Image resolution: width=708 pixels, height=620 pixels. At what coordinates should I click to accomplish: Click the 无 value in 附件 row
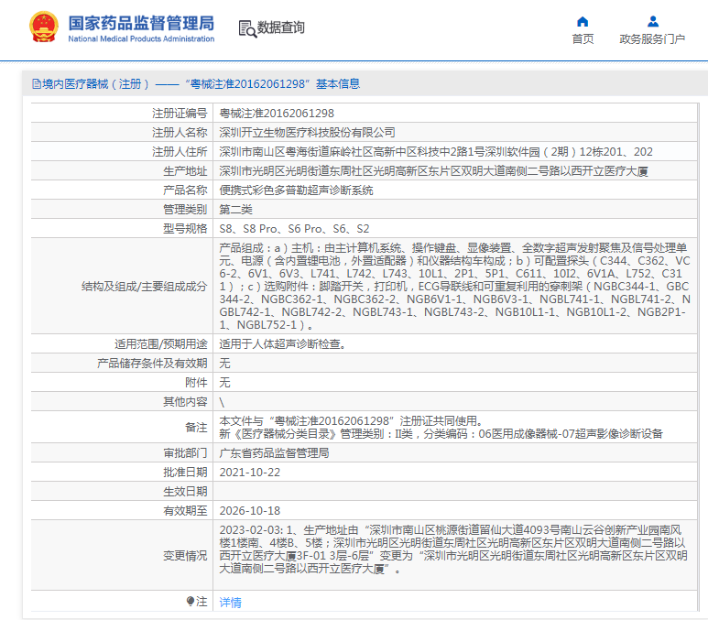pos(224,383)
